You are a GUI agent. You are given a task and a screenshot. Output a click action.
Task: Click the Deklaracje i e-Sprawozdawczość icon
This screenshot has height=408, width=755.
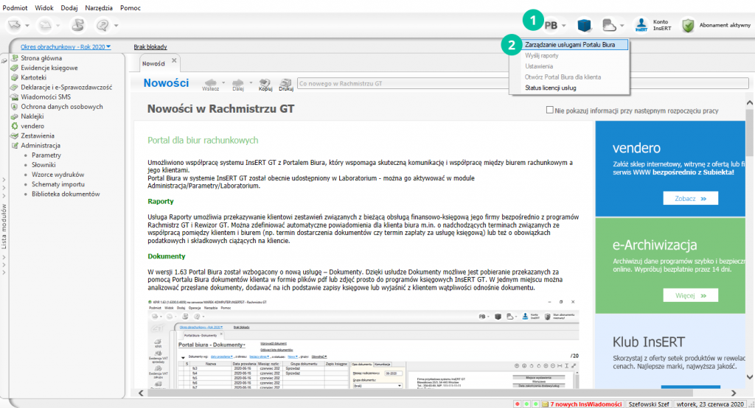[15, 87]
